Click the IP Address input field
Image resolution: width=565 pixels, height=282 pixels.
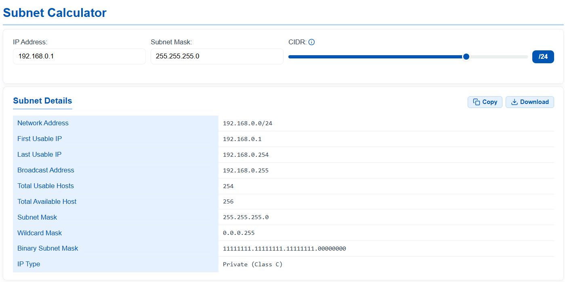tap(79, 56)
